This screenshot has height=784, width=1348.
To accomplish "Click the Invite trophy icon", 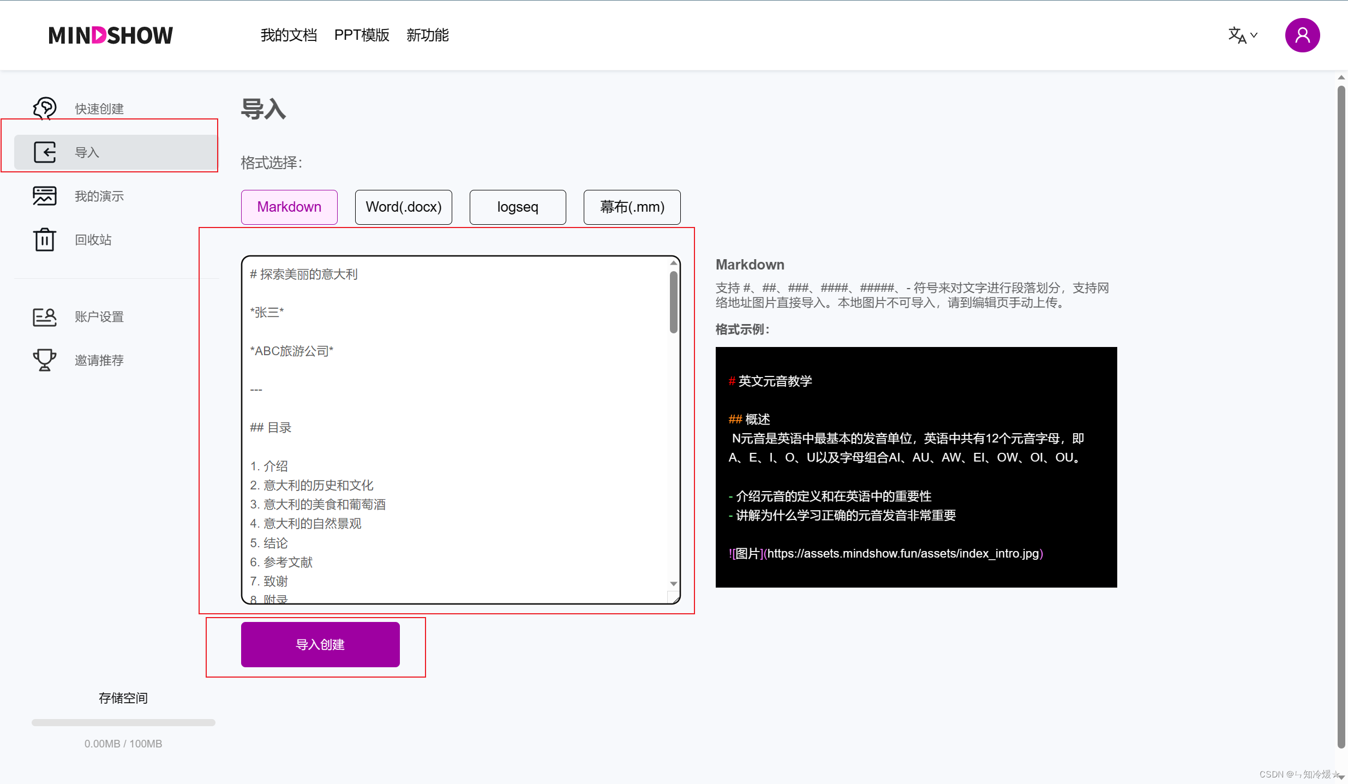I will [x=44, y=360].
